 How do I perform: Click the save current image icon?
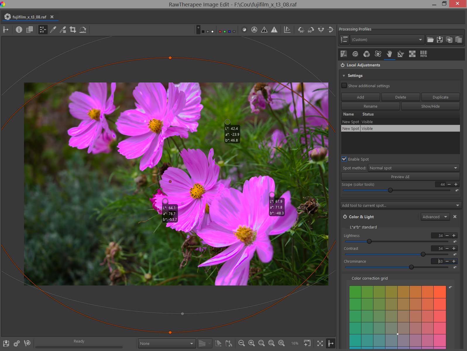[x=6, y=343]
